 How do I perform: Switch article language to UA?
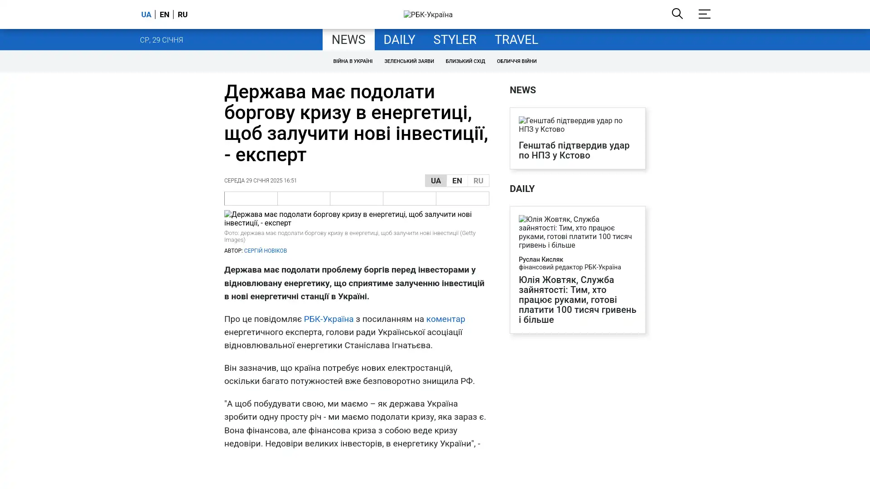point(435,181)
